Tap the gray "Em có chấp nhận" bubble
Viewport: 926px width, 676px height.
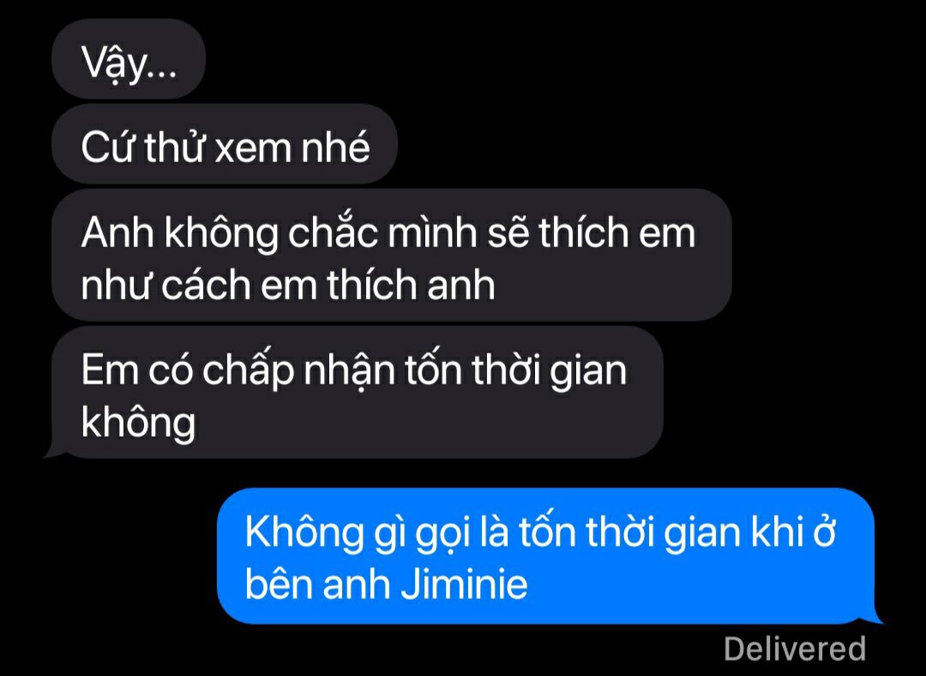pos(358,392)
